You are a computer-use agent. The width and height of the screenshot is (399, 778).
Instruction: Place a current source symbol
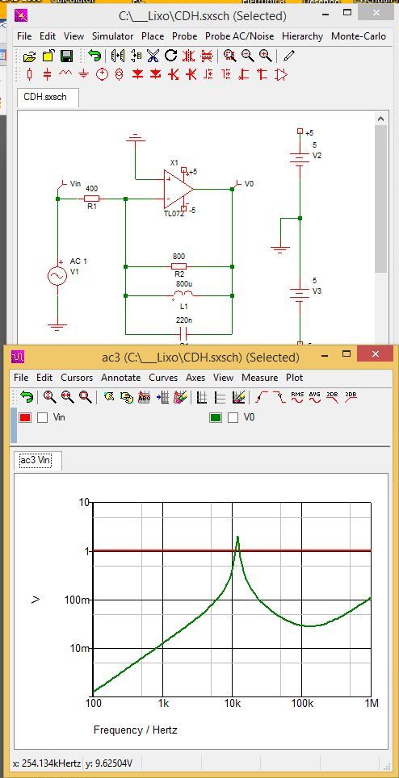click(x=119, y=75)
